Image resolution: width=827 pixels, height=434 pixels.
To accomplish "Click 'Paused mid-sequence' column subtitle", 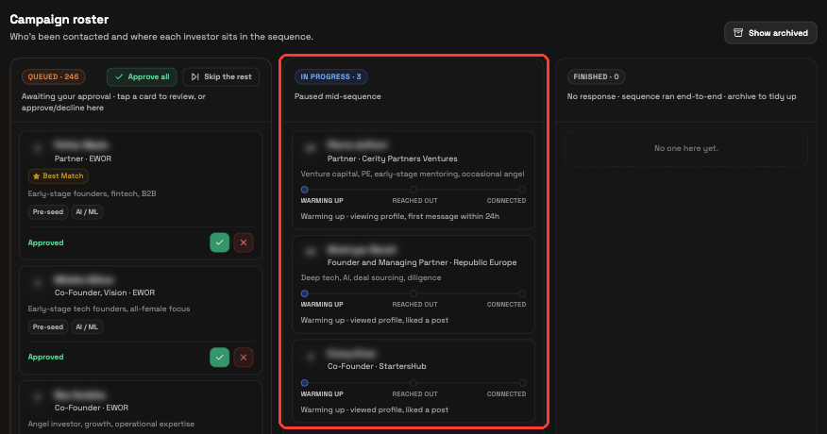I will coord(338,96).
